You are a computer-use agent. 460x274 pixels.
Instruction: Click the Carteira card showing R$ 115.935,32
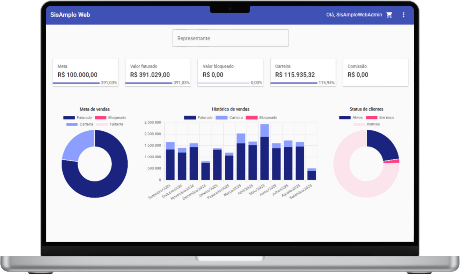coord(303,72)
